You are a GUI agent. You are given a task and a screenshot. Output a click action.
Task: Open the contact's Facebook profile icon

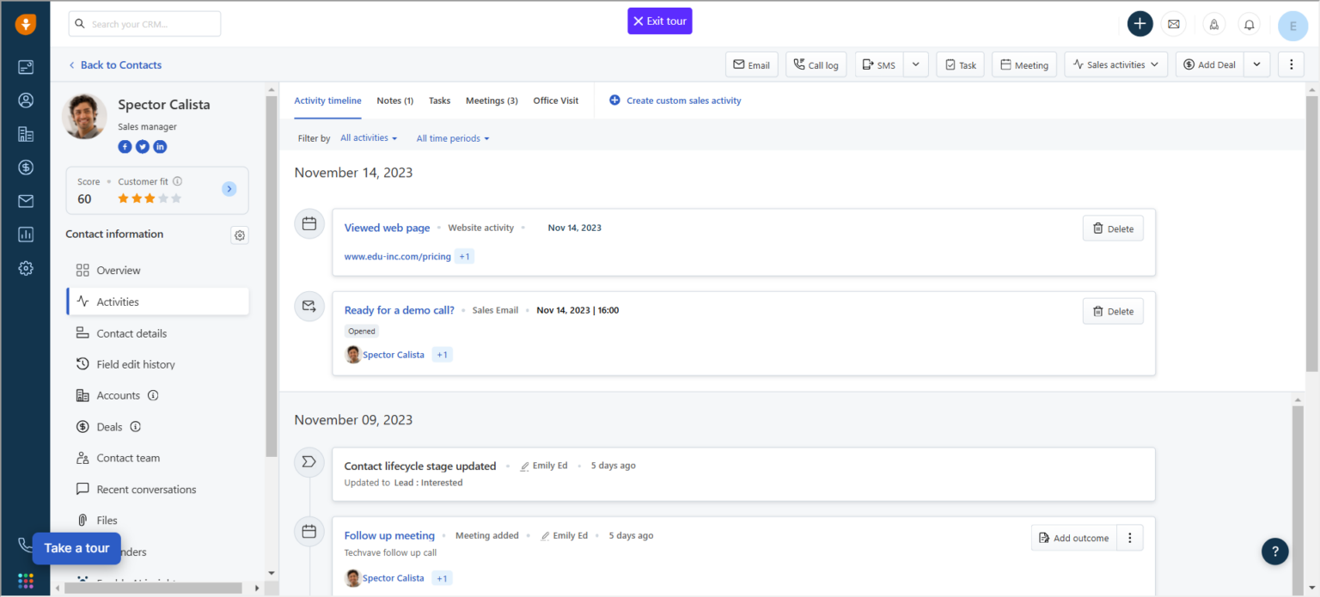[x=125, y=147]
